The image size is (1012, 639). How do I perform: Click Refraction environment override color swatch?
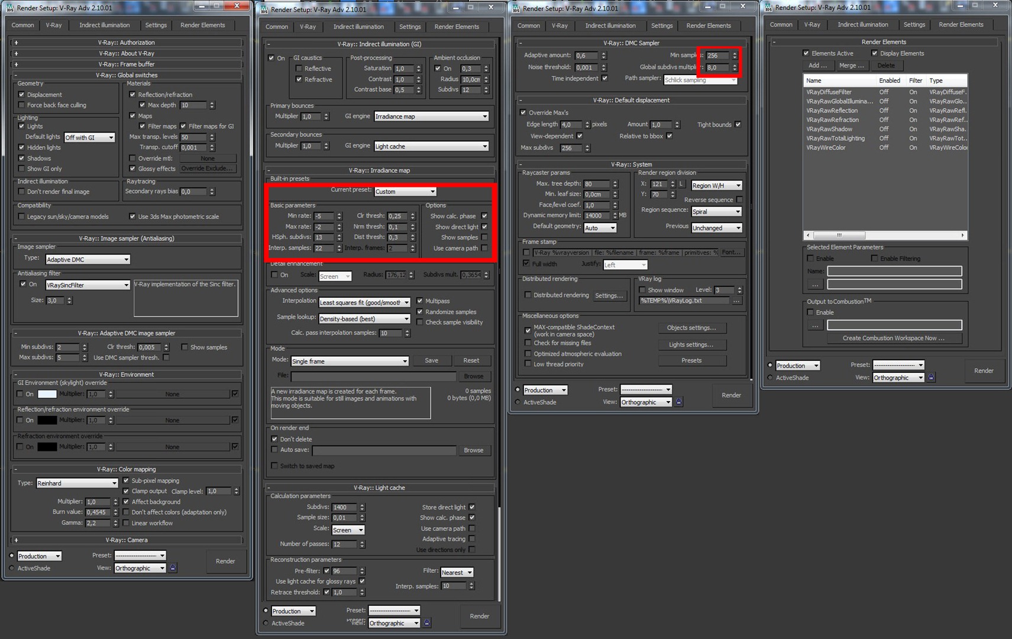coord(47,447)
